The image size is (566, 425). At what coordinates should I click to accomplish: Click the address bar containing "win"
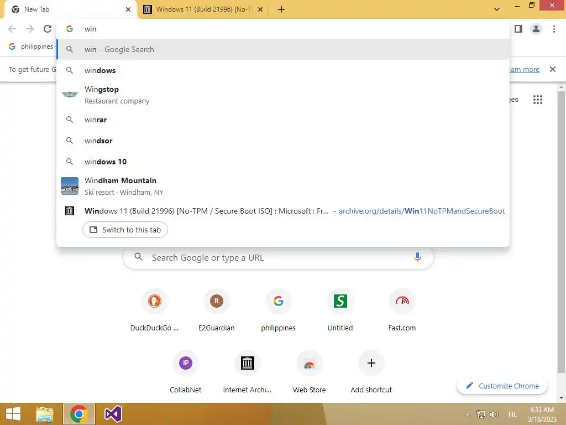283,29
